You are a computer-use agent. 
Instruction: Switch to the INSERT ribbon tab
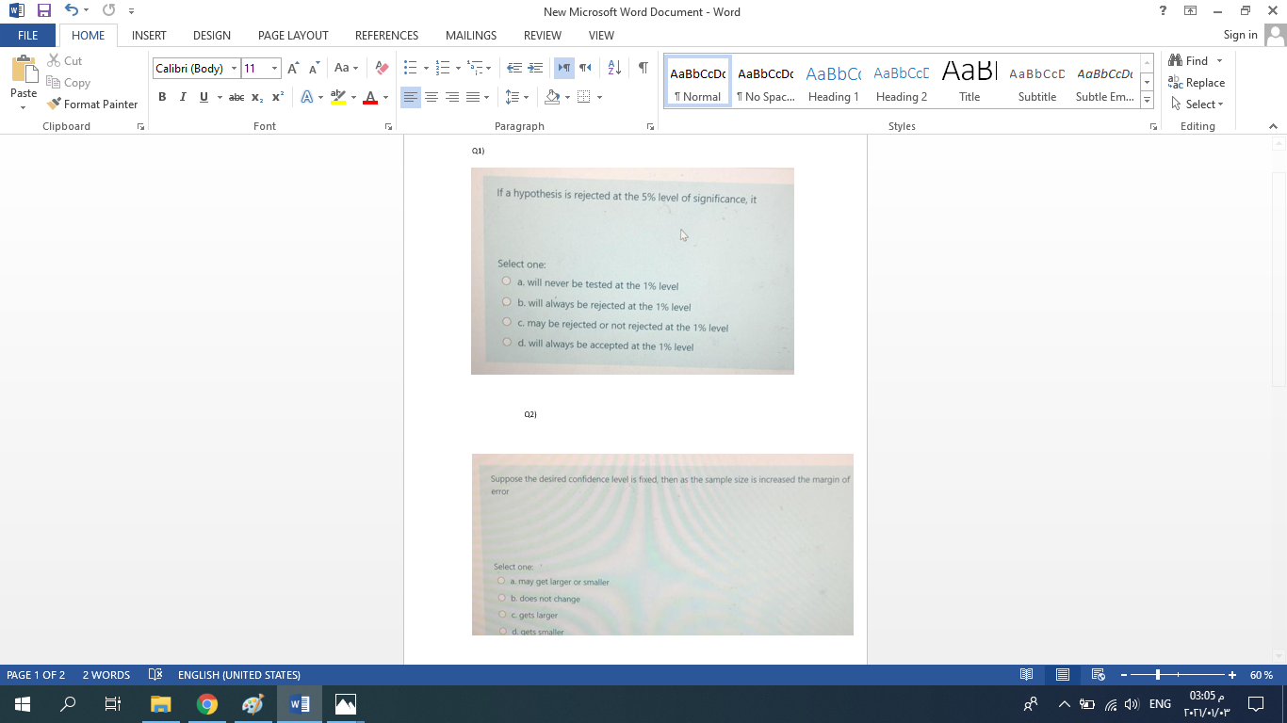tap(149, 36)
